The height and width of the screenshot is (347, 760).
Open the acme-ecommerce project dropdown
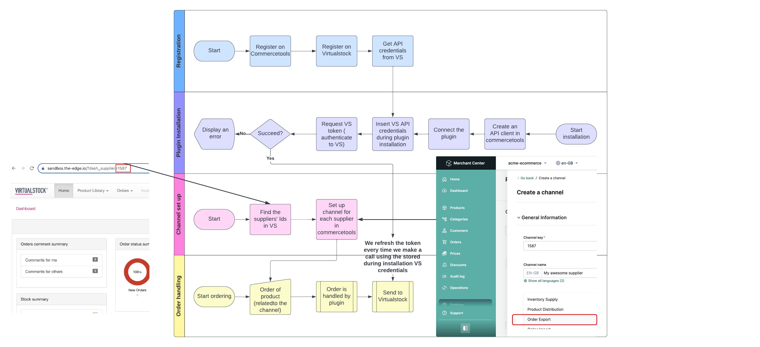click(527, 163)
